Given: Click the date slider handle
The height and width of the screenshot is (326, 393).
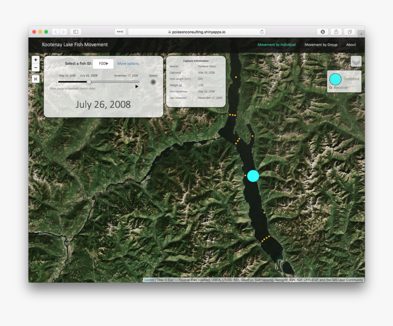Looking at the screenshot, I should click(x=89, y=82).
